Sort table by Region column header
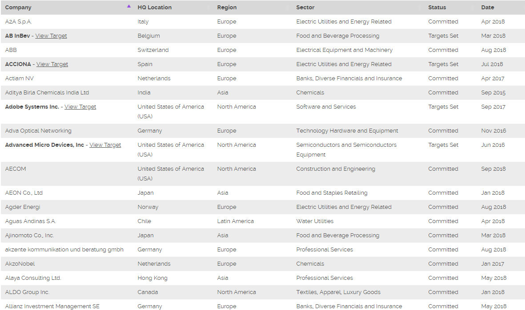Viewport: 525px width, 310px height. coord(227,8)
